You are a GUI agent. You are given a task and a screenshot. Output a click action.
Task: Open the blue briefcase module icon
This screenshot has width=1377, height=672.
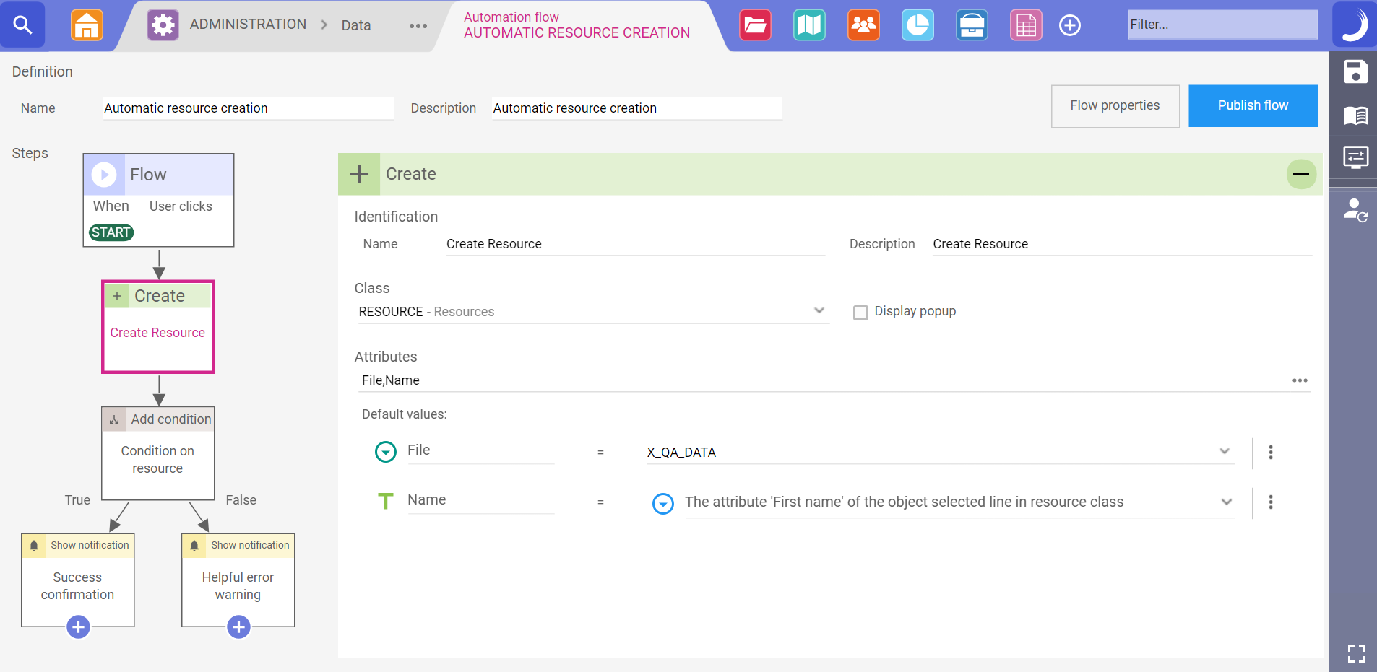(x=972, y=25)
